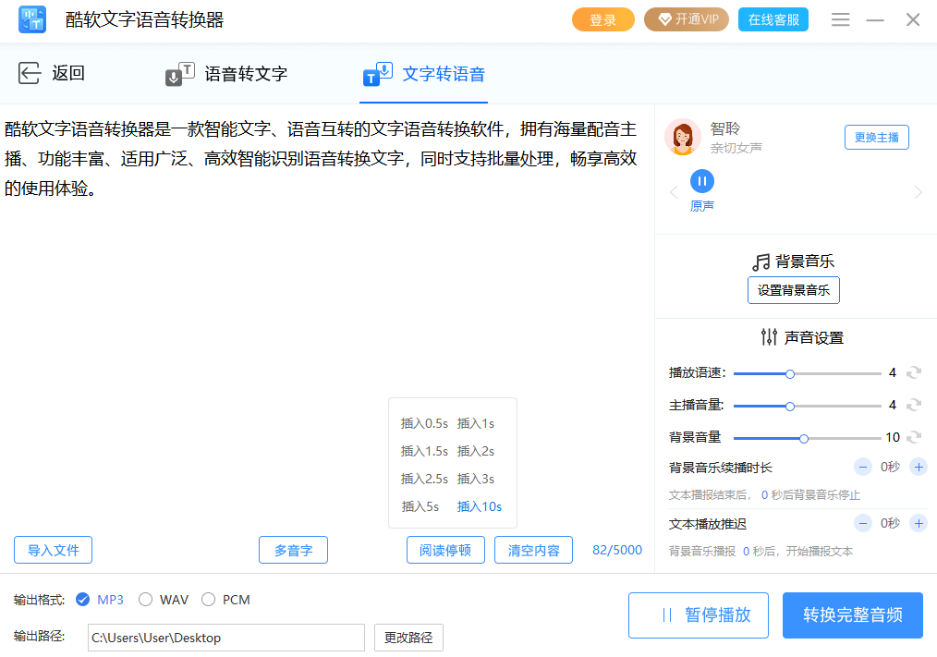Show next voice styles with right chevron
Image resolution: width=937 pixels, height=657 pixels.
[x=918, y=192]
